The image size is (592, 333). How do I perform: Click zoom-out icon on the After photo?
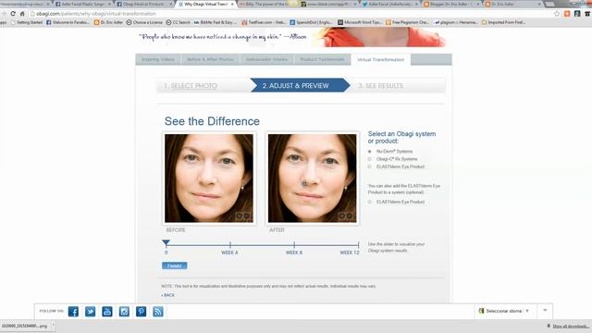[350, 216]
